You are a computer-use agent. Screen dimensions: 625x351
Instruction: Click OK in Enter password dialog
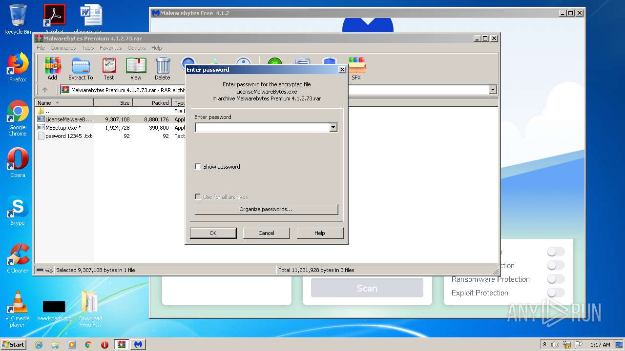pos(213,233)
